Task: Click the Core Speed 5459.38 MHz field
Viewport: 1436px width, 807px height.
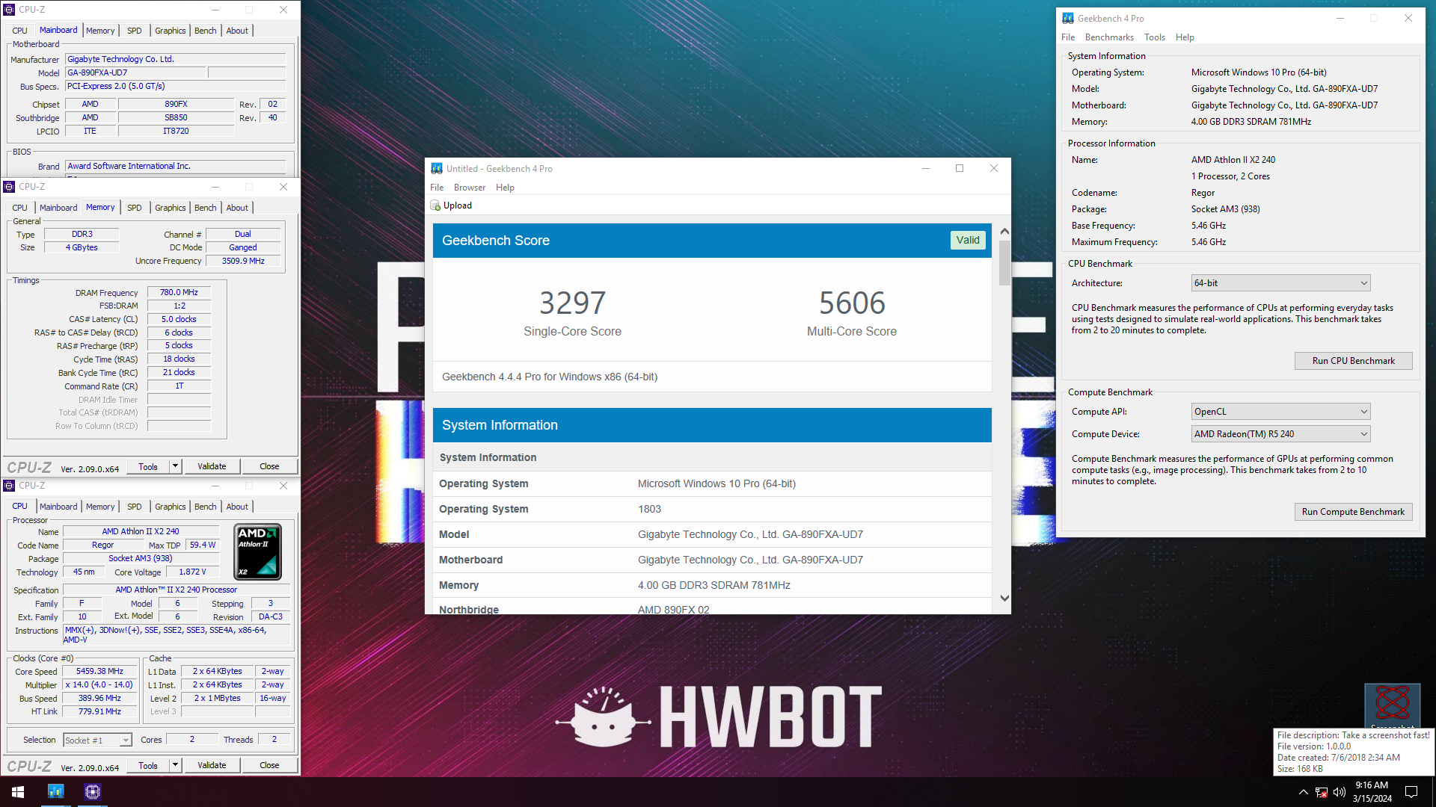Action: (99, 672)
